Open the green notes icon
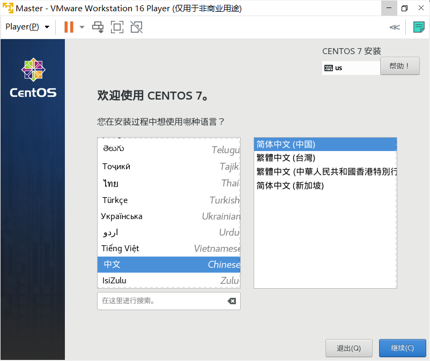 419,27
